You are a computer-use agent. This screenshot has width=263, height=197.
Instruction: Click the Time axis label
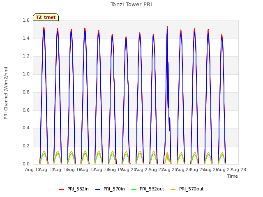point(233,176)
